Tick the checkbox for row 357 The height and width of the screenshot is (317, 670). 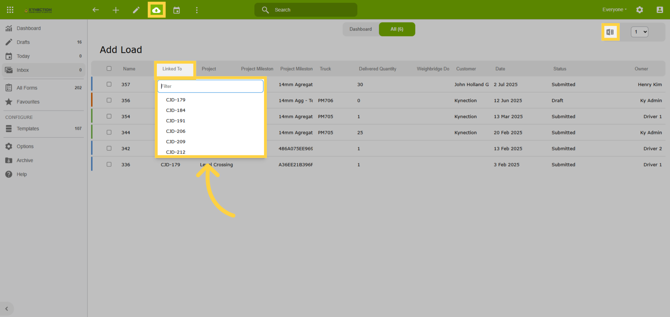tap(109, 84)
